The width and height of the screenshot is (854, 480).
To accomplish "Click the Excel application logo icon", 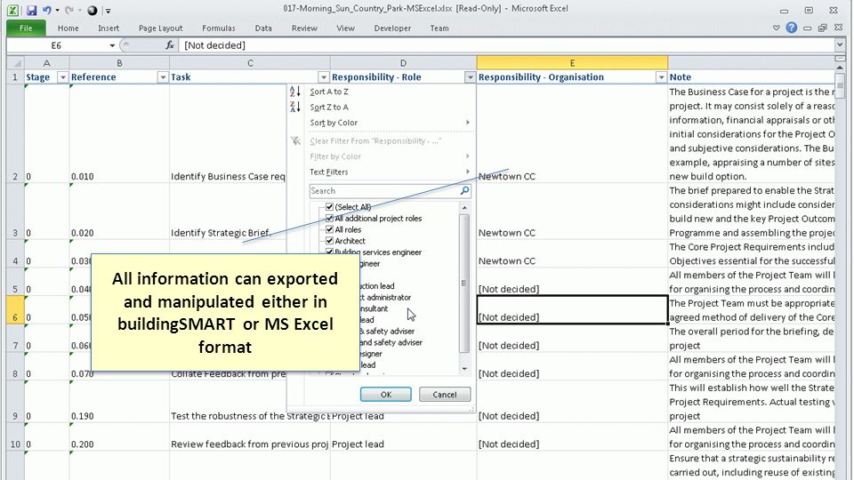I will 12,10.
